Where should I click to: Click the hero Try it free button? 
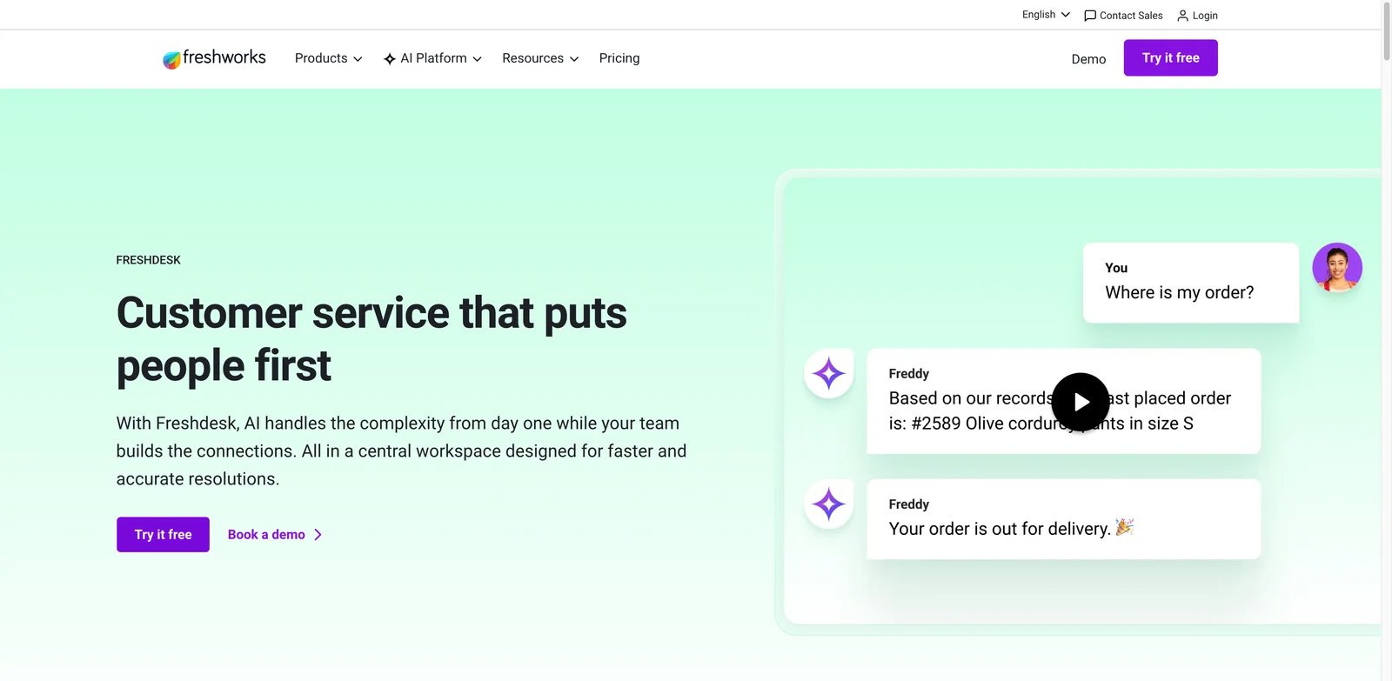coord(163,534)
